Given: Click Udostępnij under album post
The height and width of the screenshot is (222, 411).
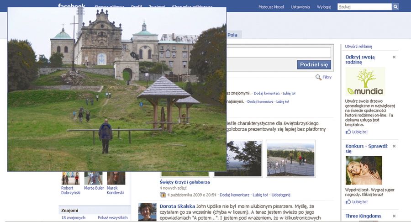Looking at the screenshot, I should pyautogui.click(x=281, y=195).
